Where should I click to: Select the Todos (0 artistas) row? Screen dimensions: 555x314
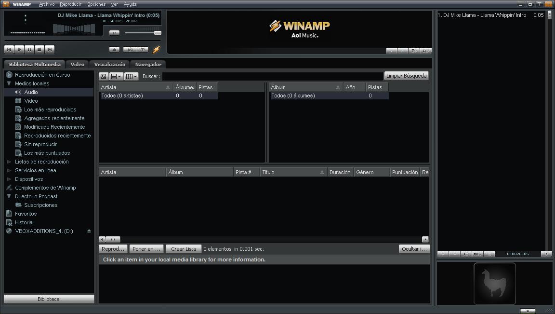tap(159, 96)
